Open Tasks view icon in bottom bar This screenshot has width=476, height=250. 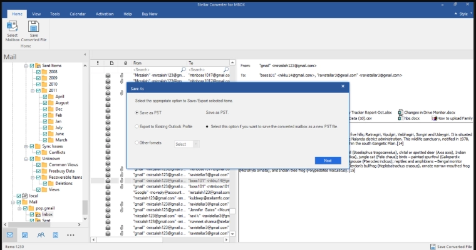pyautogui.click(x=56, y=235)
